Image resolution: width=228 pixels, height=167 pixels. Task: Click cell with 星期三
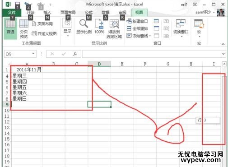[27, 76]
